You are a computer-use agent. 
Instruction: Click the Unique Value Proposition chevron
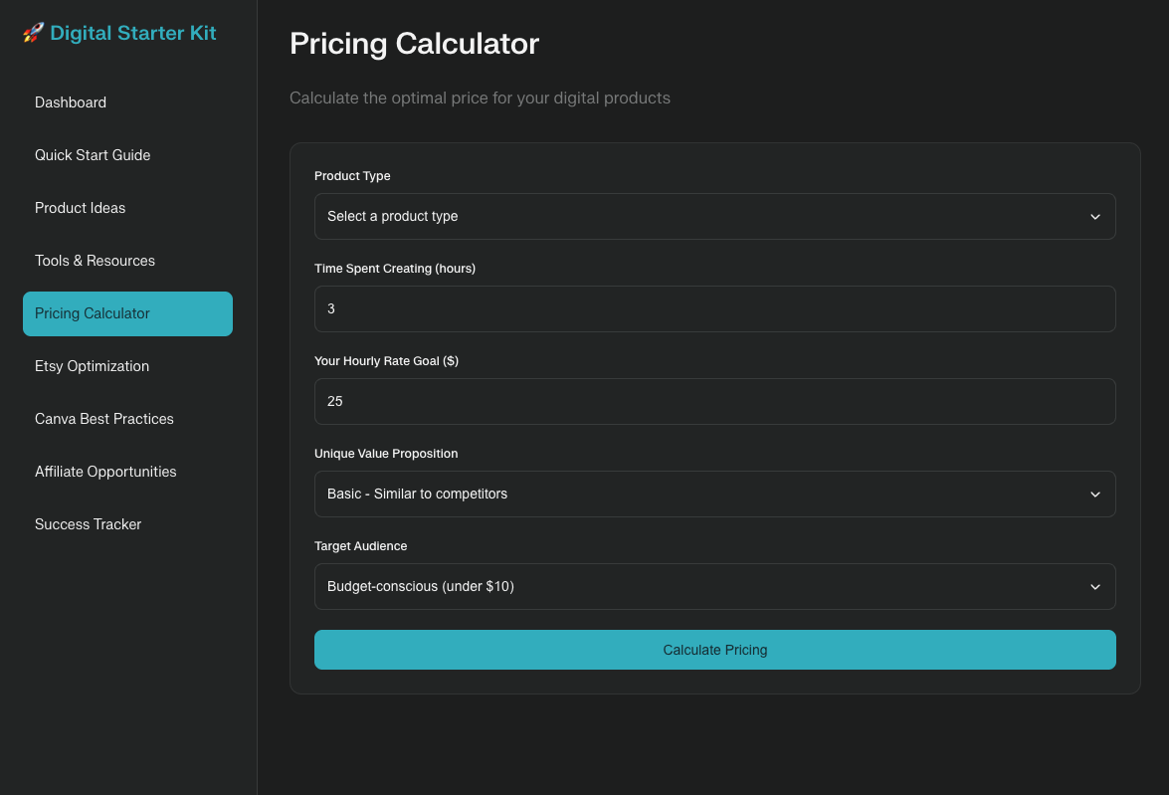(x=1095, y=495)
